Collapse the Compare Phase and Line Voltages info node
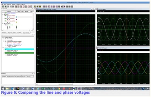This screenshot has height=97, width=151. [x=4, y=41]
